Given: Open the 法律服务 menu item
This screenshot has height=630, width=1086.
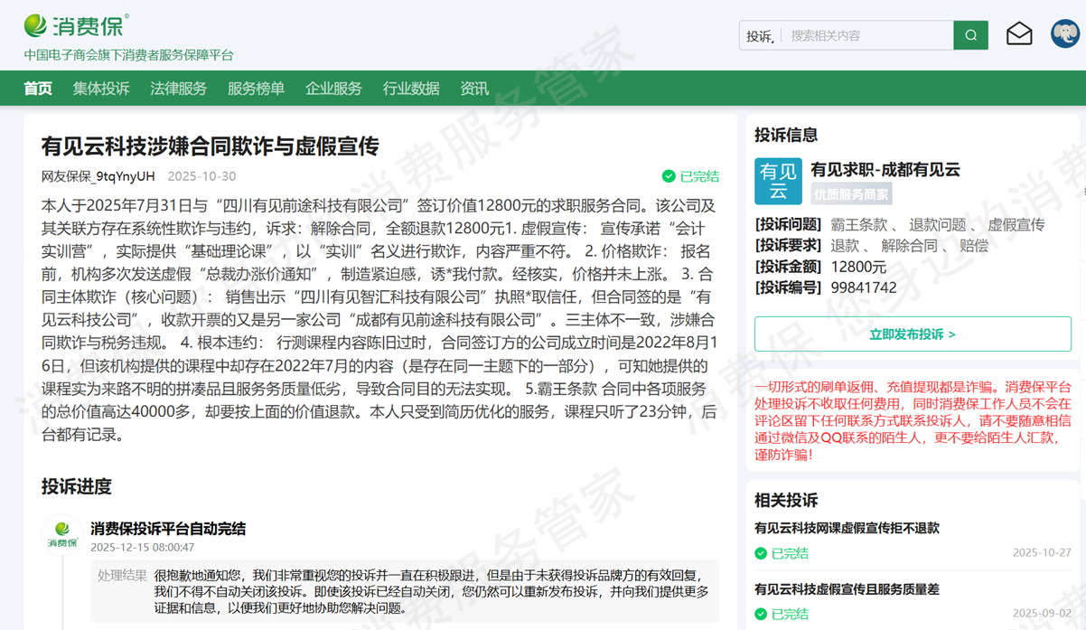Looking at the screenshot, I should pyautogui.click(x=178, y=89).
